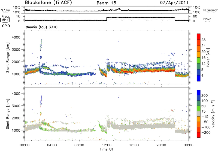Click the velocity panel 'Slant Range [km]' label

[8, 114]
